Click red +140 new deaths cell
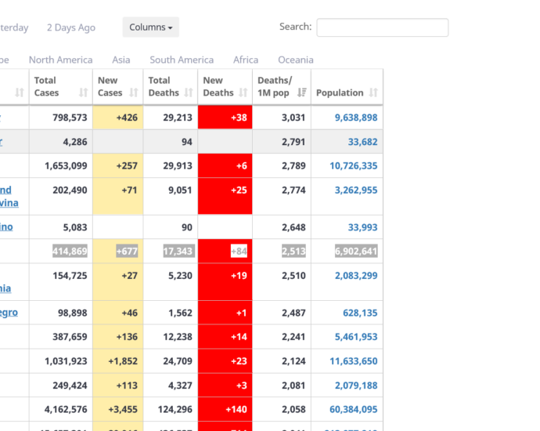This screenshot has height=431, width=540. pos(225,409)
